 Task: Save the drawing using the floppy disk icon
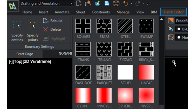[107, 3]
